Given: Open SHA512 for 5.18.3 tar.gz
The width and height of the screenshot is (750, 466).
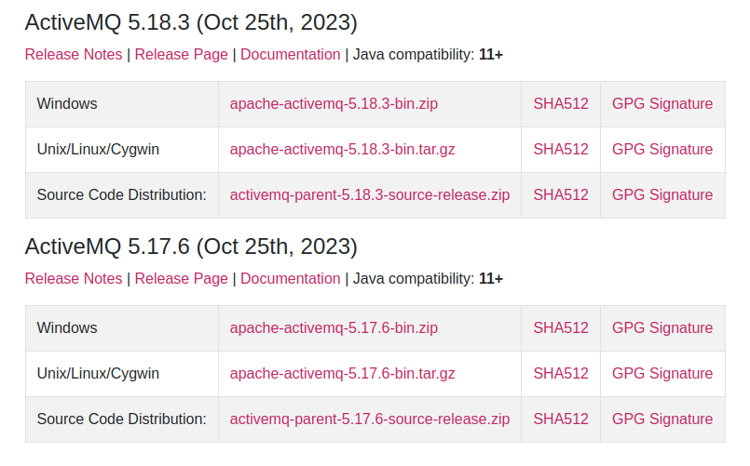Looking at the screenshot, I should 561,149.
